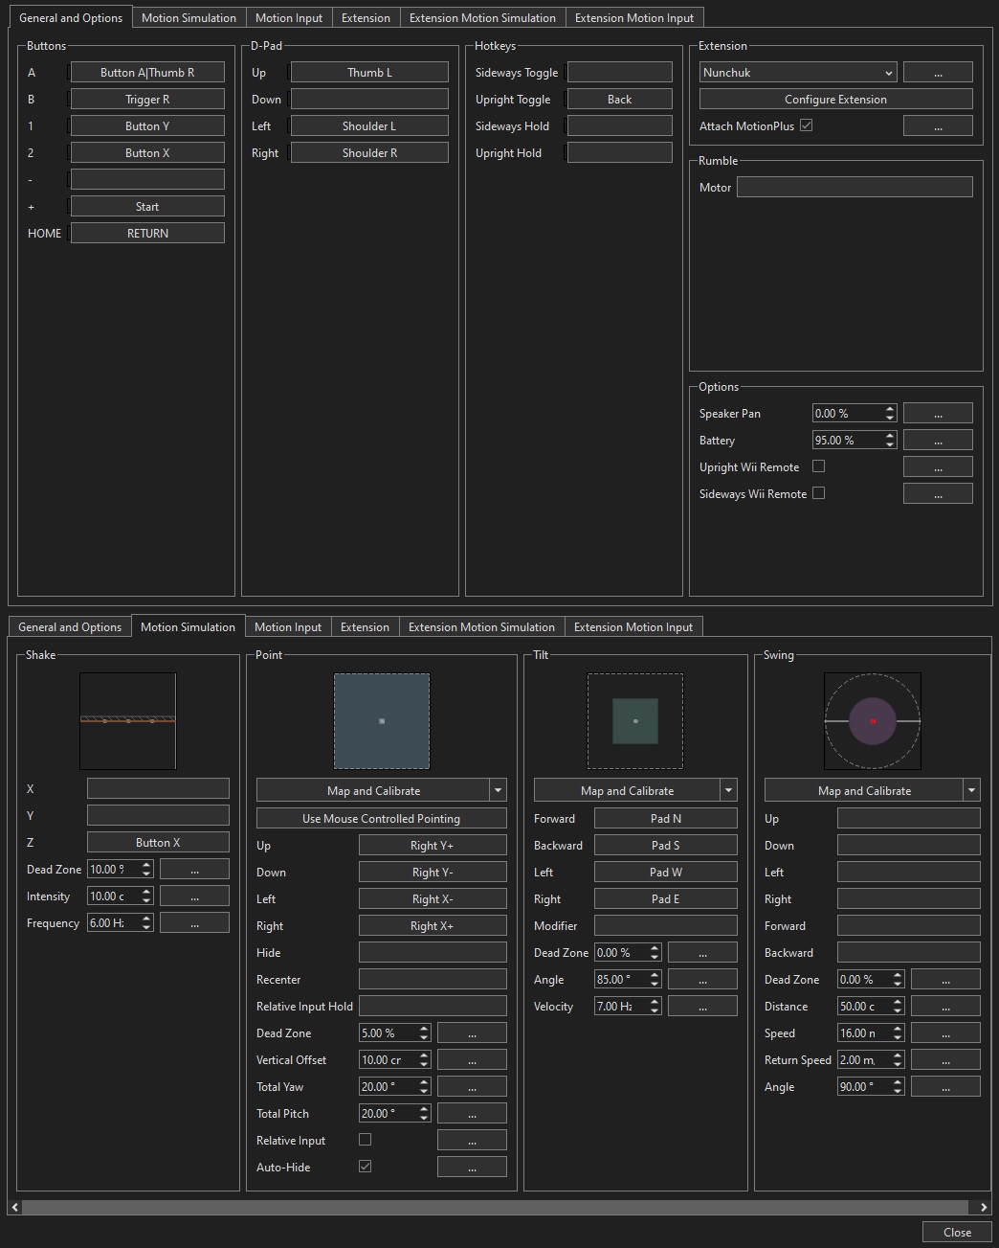Screen dimensions: 999x1248
Task: Open the Nunchuk extension dropdown
Action: [797, 73]
